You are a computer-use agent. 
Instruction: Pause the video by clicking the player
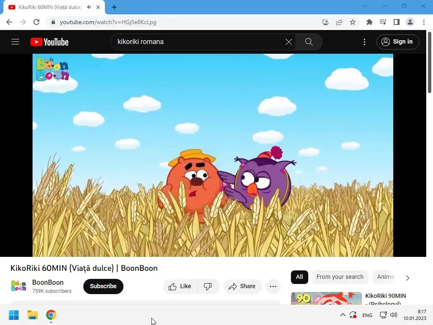213,155
